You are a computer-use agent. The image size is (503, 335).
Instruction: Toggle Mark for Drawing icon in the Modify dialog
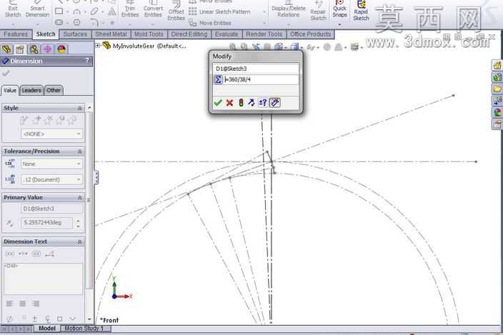(x=274, y=103)
